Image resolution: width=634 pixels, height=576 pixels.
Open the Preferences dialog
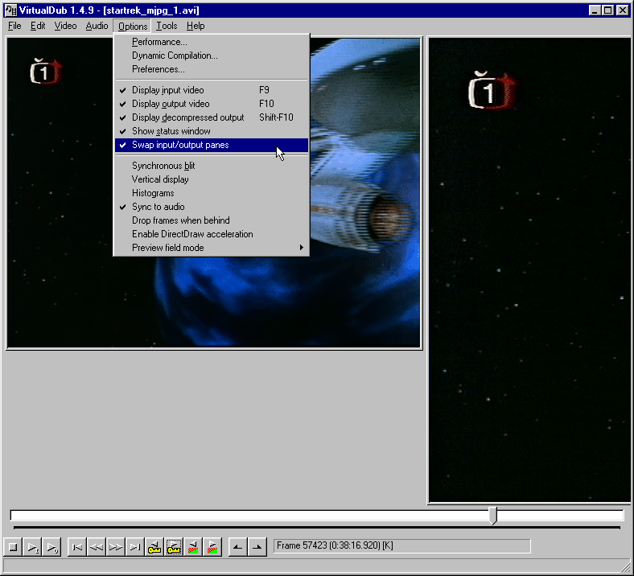[212, 69]
